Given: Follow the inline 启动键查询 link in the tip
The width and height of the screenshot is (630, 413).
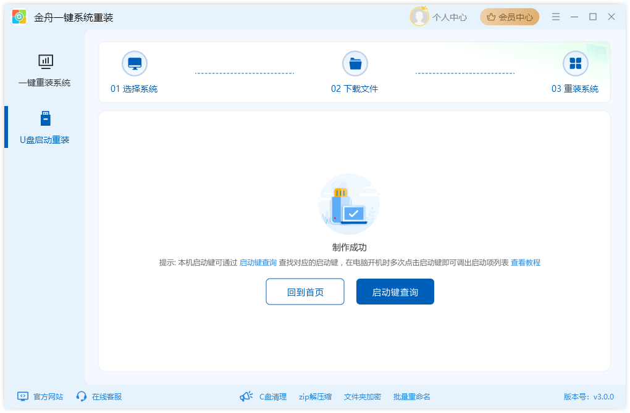Looking at the screenshot, I should (258, 263).
